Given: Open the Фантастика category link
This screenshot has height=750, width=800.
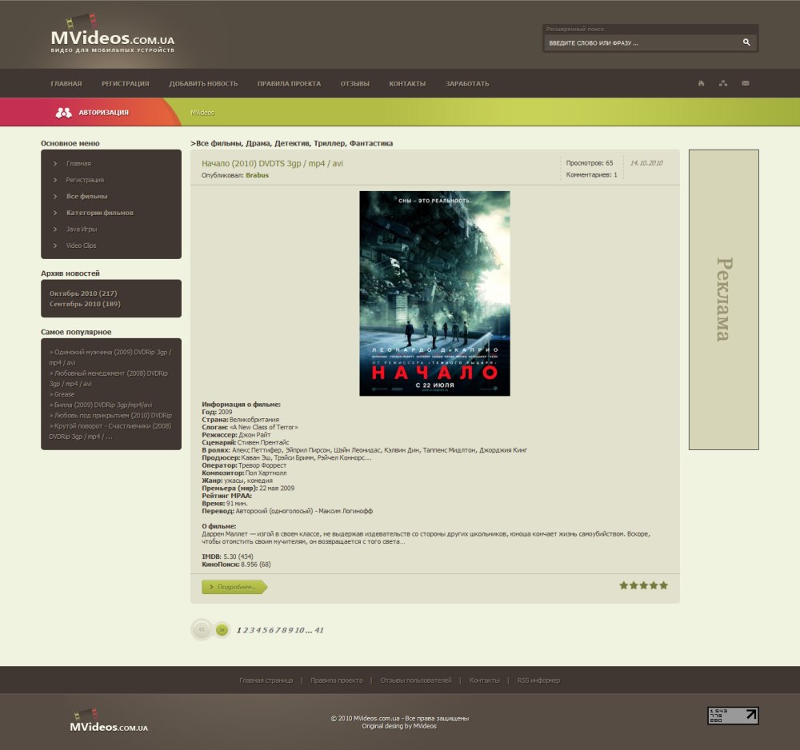Looking at the screenshot, I should [371, 143].
